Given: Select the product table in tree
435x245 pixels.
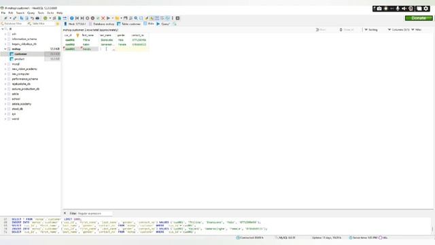Looking at the screenshot, I should 20,59.
